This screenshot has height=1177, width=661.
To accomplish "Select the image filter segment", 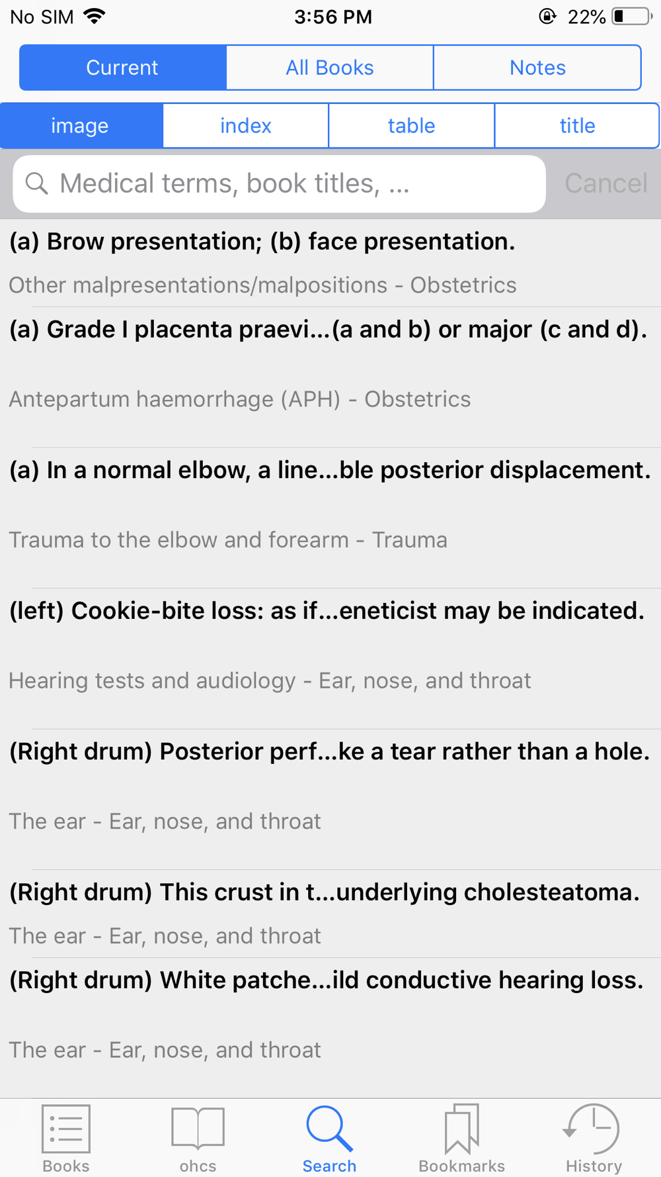I will click(81, 126).
